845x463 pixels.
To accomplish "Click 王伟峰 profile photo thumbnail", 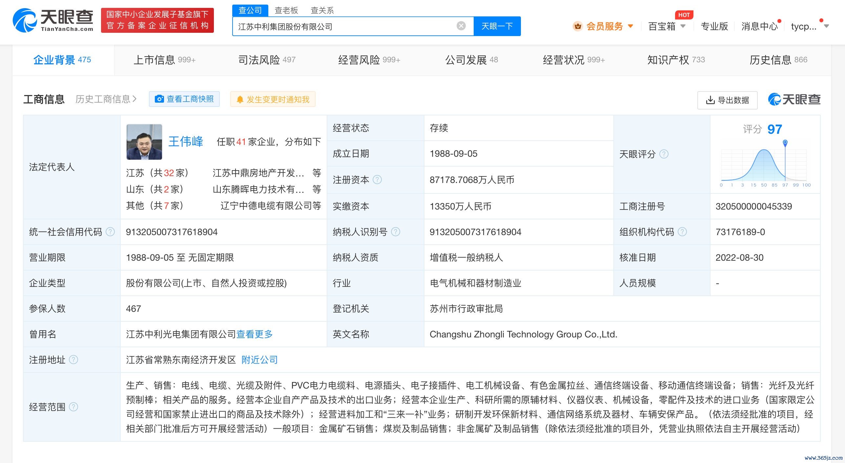I will 144,142.
